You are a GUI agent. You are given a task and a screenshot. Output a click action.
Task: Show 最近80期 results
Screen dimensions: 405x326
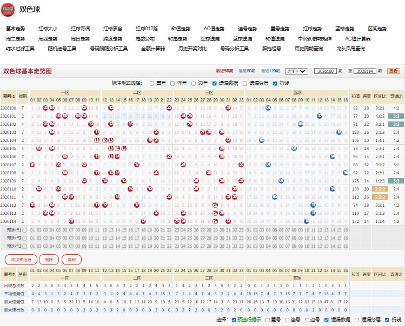point(247,71)
